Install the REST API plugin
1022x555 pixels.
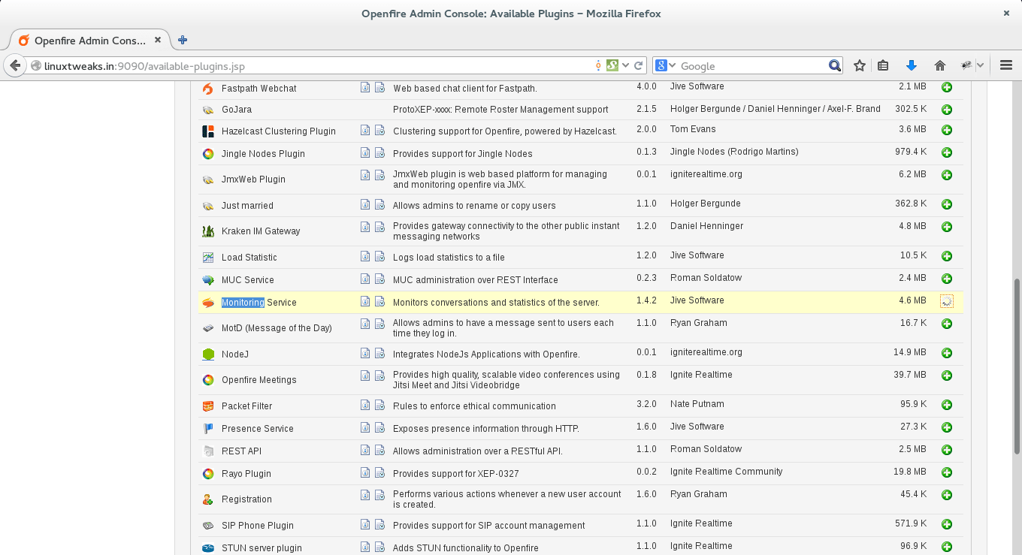[947, 451]
